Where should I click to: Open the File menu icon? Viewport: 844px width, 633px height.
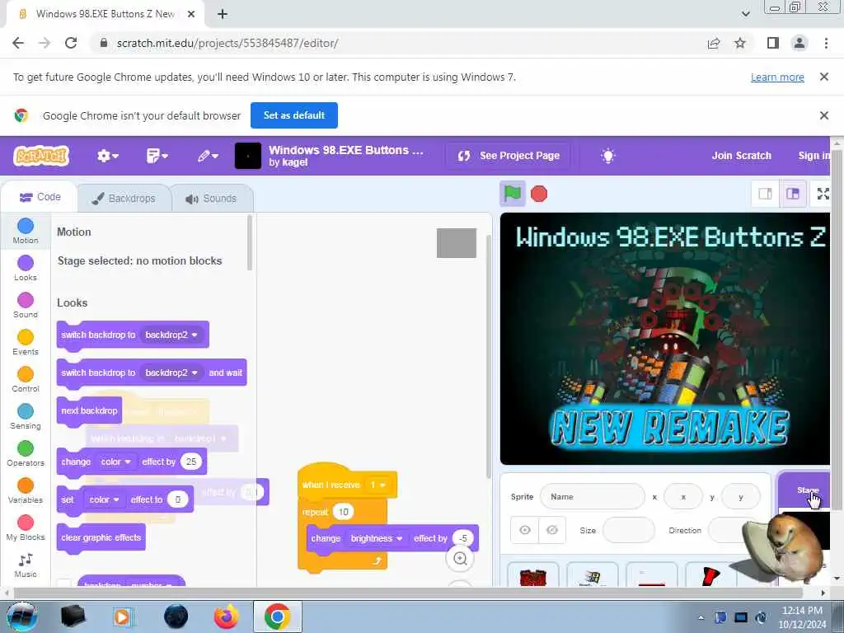157,156
